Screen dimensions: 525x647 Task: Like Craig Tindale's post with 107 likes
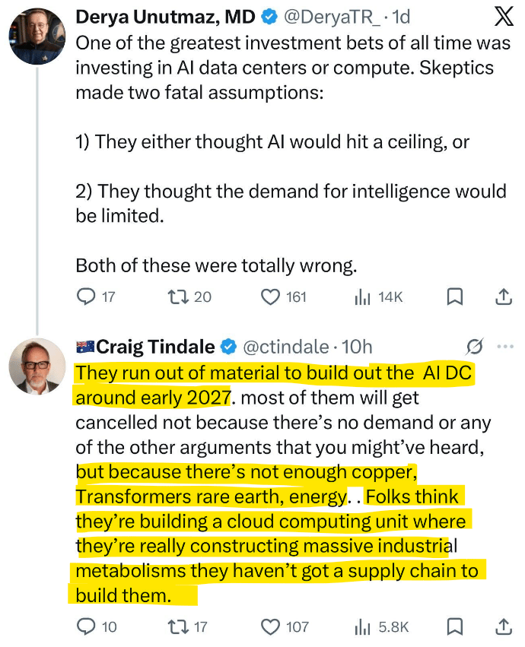(x=271, y=626)
